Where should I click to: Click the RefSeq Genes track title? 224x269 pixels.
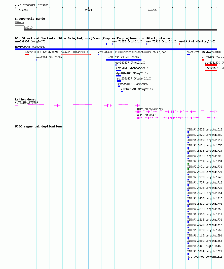[x=25, y=100]
